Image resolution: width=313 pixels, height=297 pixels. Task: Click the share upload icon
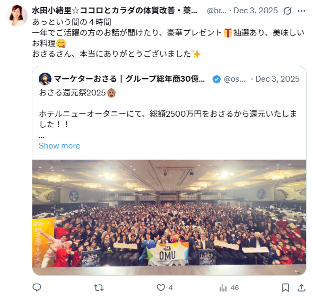(x=301, y=287)
